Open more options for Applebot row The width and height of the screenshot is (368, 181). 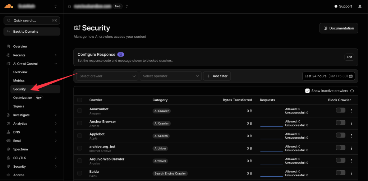tap(351, 136)
